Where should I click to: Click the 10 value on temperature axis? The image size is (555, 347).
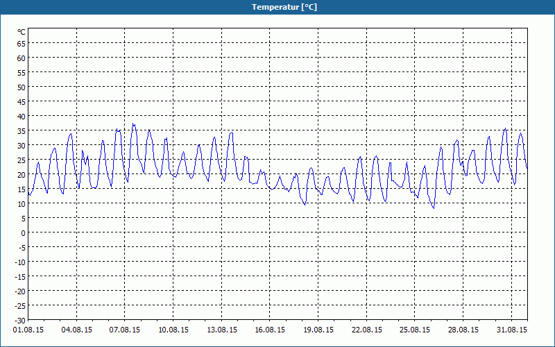pyautogui.click(x=22, y=204)
